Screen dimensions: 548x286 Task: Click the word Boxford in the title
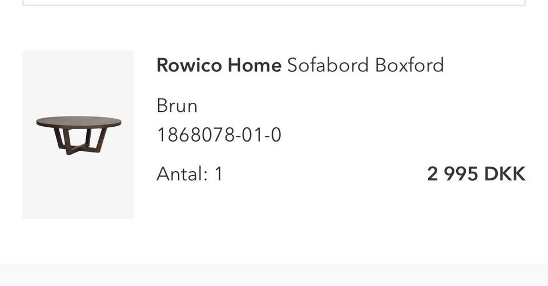tap(409, 65)
